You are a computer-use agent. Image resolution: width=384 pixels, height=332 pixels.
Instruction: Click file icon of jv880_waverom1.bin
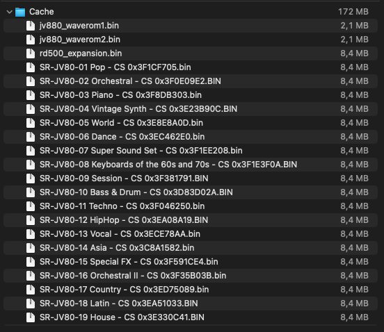pyautogui.click(x=31, y=26)
